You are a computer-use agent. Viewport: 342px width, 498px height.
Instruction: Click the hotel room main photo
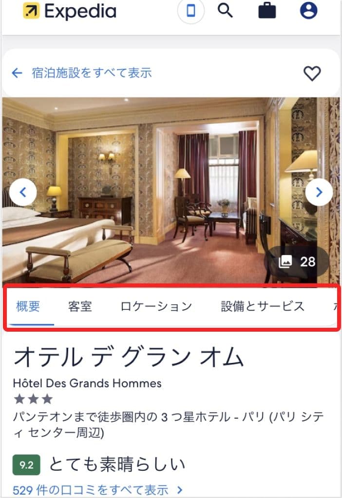pos(171,191)
